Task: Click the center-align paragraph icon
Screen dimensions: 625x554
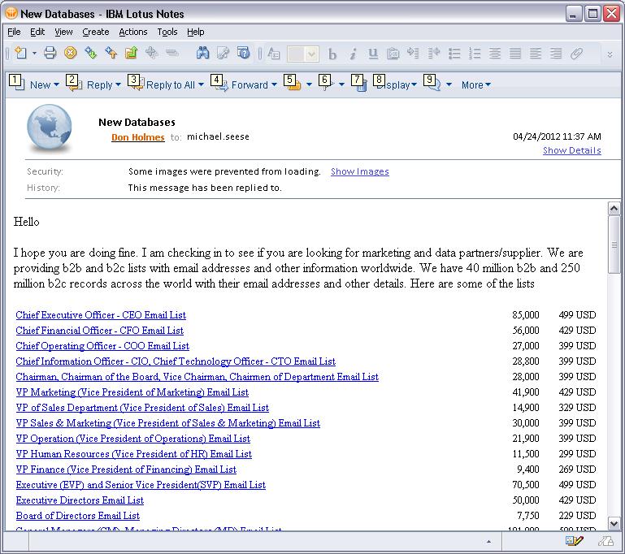Action: click(x=495, y=53)
